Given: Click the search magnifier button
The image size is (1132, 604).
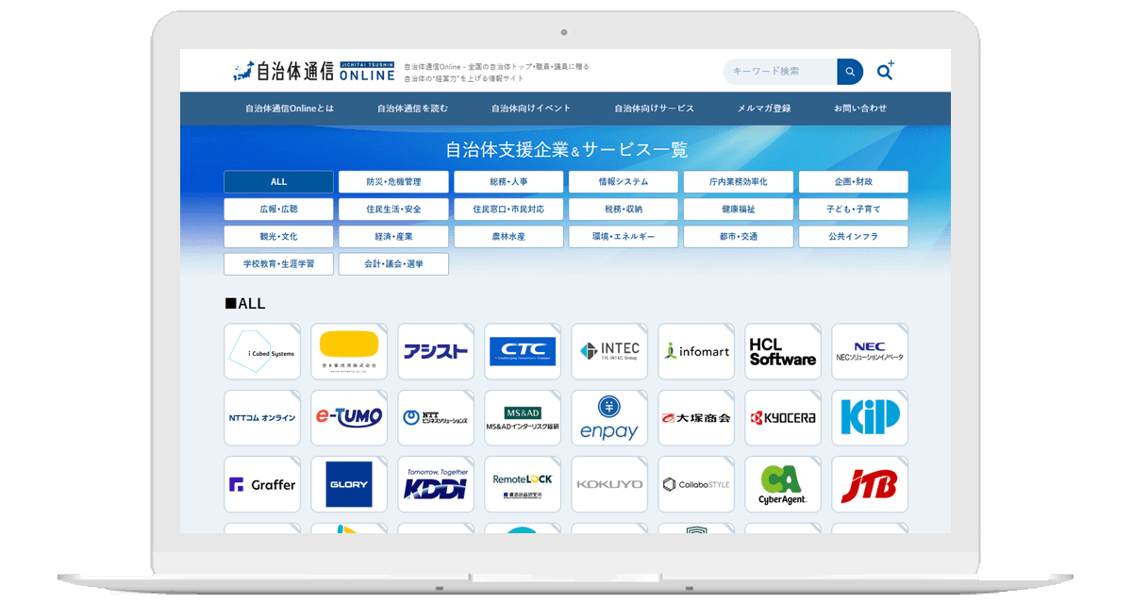Looking at the screenshot, I should click(x=849, y=72).
